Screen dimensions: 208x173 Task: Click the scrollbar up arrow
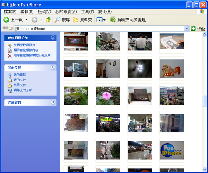205,34
